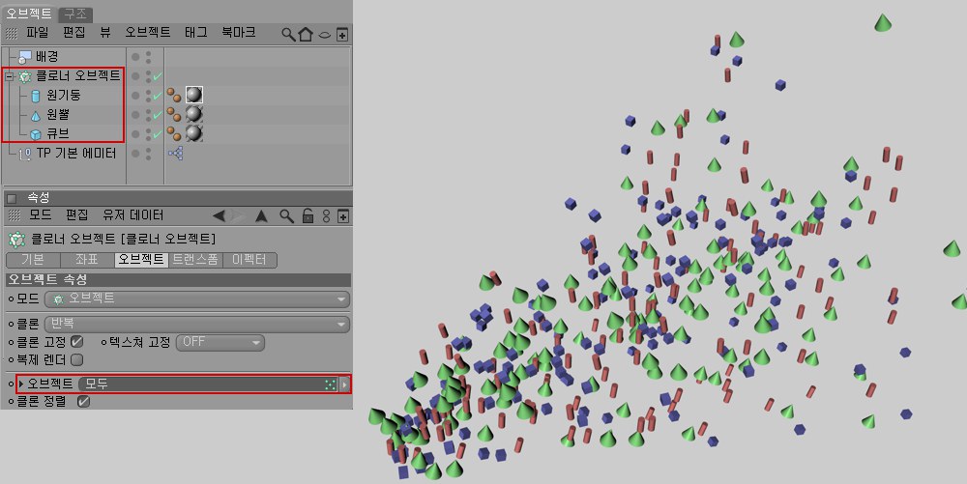The width and height of the screenshot is (967, 484).
Task: Enable the 복제 렌더 checkbox
Action: tap(77, 359)
